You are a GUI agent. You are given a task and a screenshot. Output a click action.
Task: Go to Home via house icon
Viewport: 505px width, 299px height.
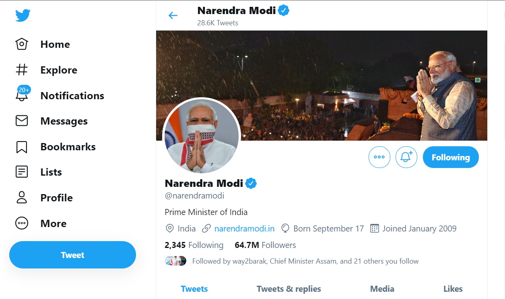click(22, 44)
